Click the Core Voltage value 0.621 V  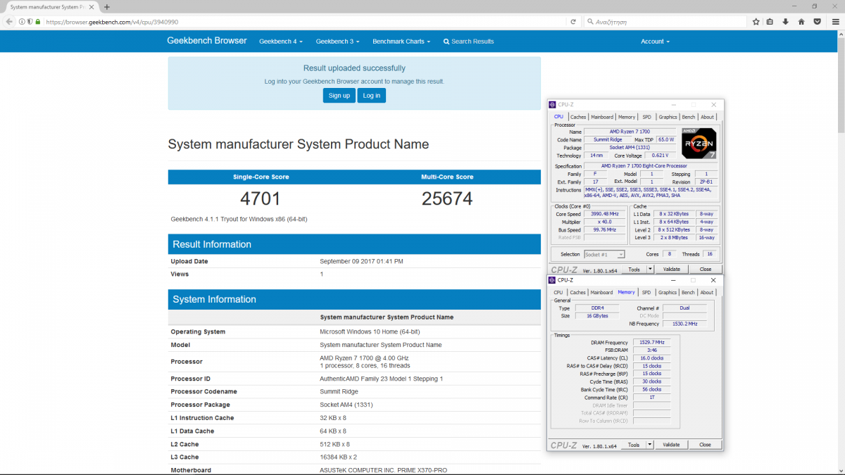(661, 156)
